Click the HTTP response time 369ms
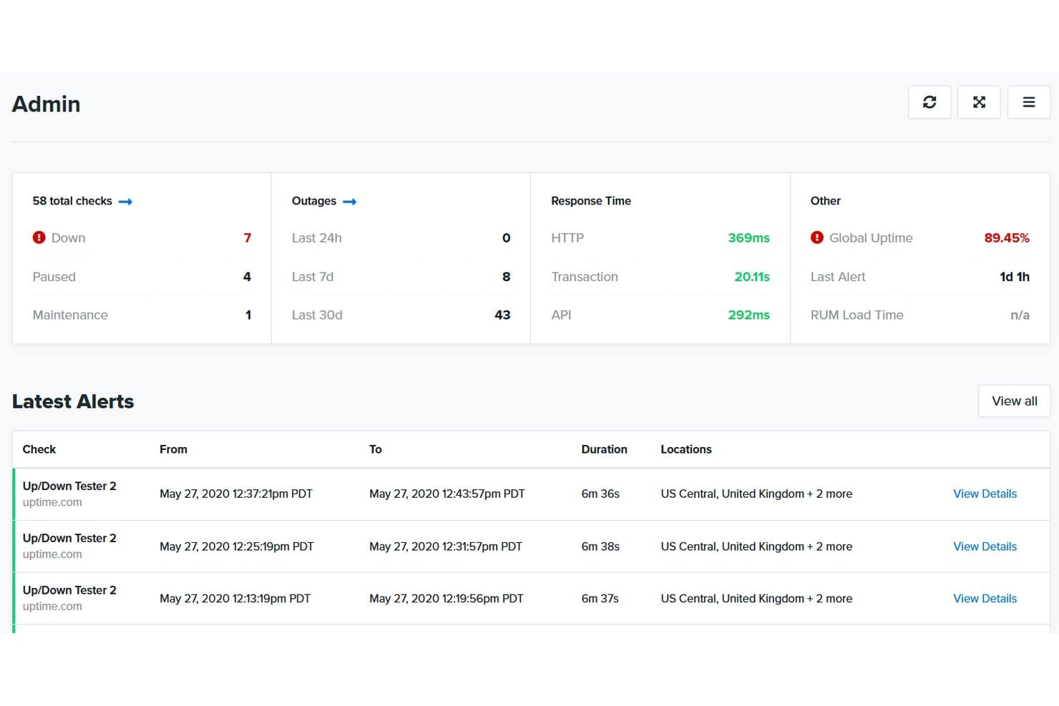 pyautogui.click(x=749, y=238)
